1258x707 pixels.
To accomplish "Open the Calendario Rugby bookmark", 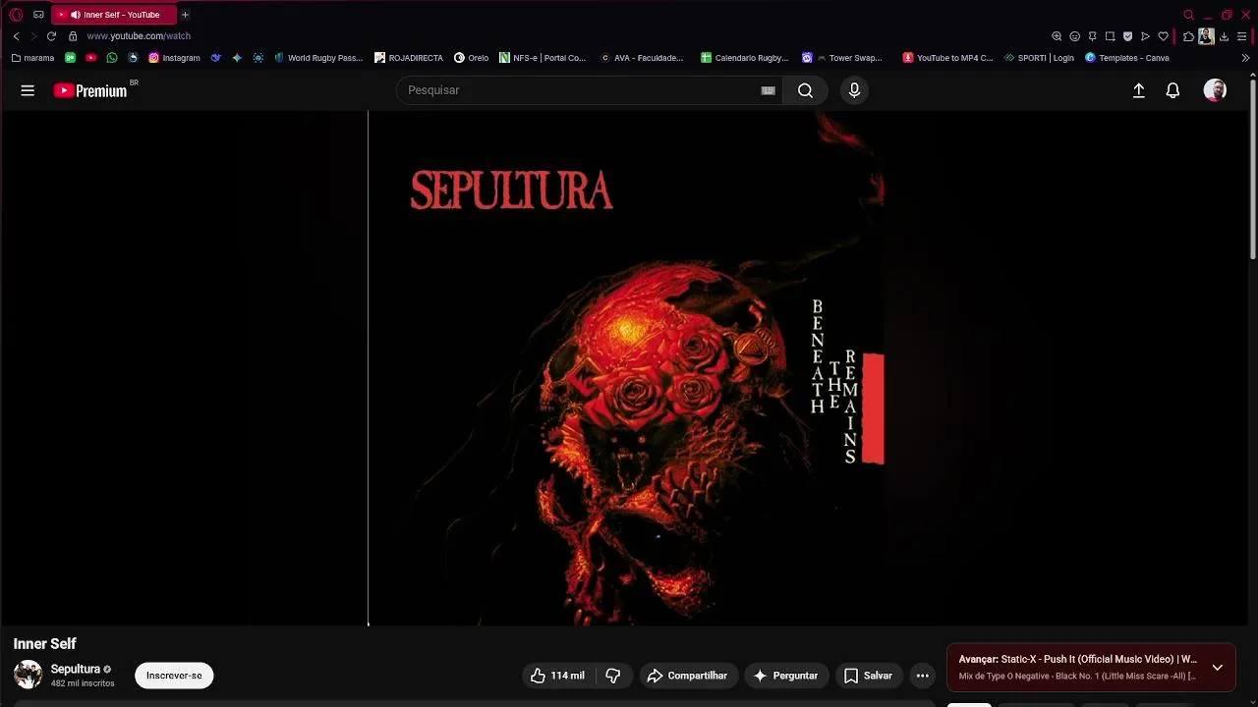I will coord(744,58).
